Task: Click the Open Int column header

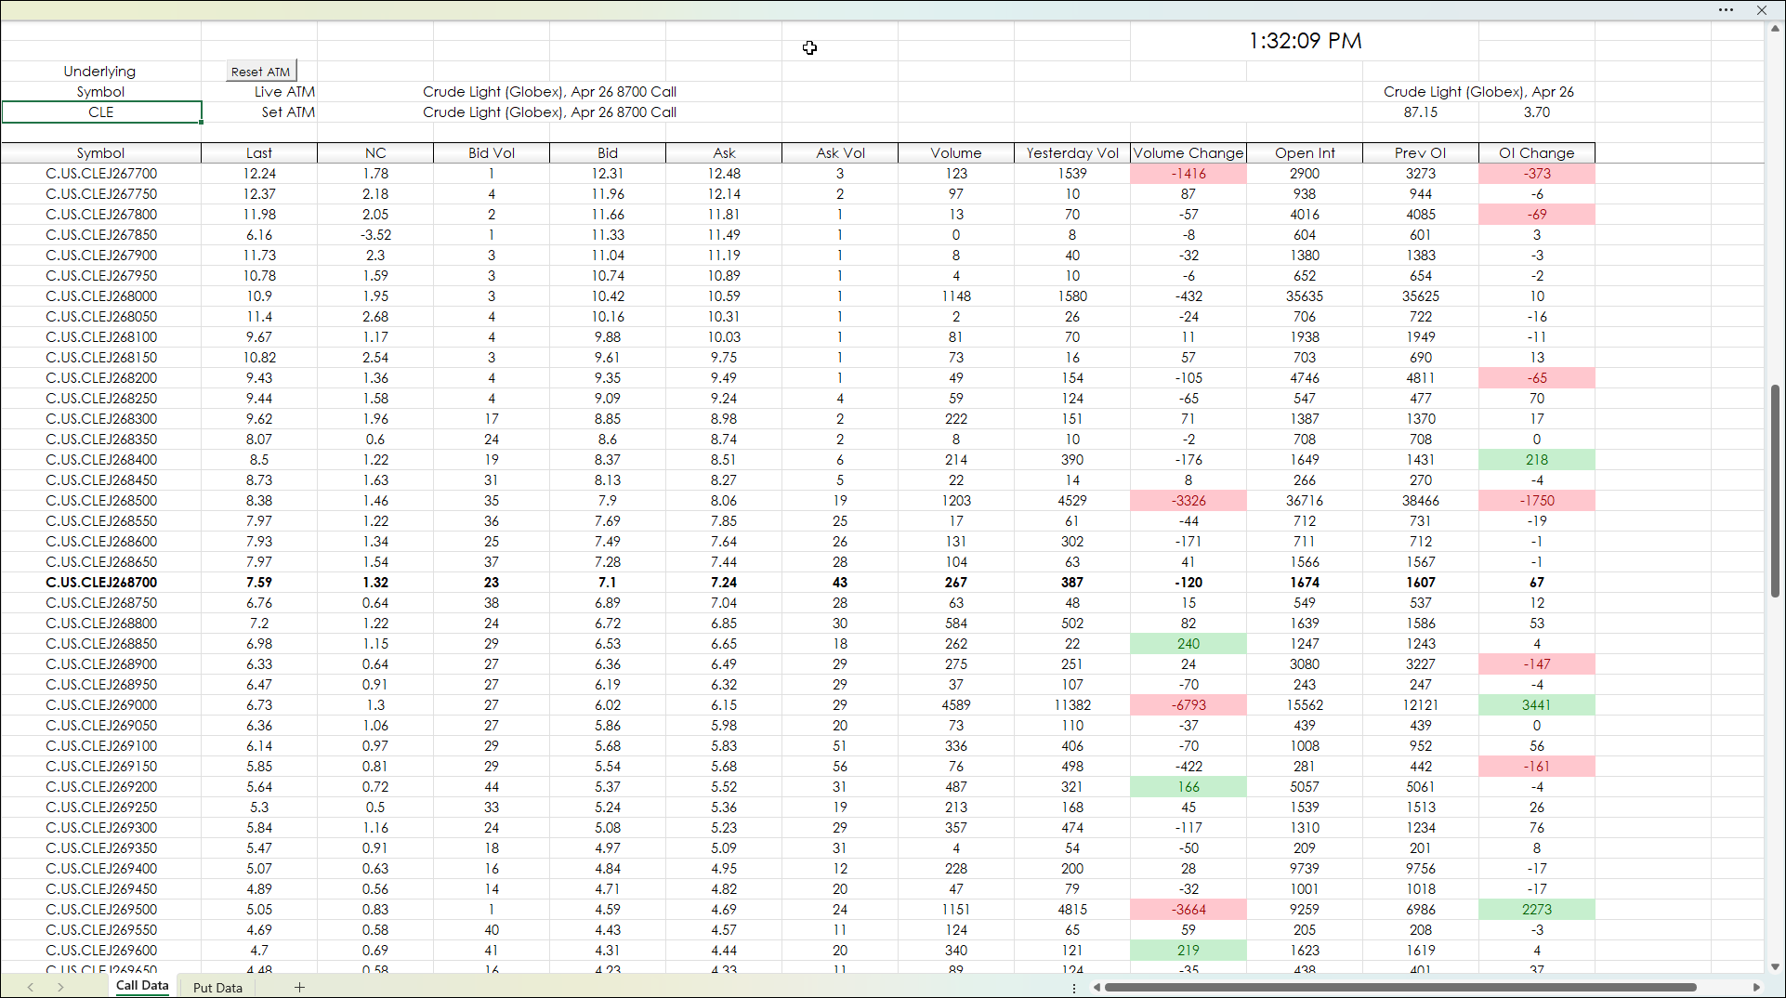Action: point(1304,153)
